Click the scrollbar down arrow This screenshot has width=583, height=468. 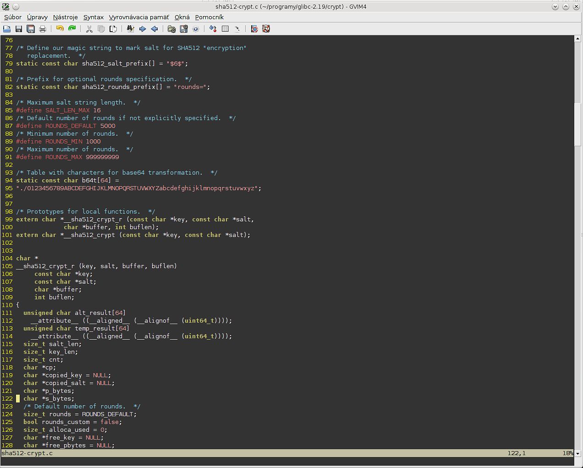click(577, 453)
